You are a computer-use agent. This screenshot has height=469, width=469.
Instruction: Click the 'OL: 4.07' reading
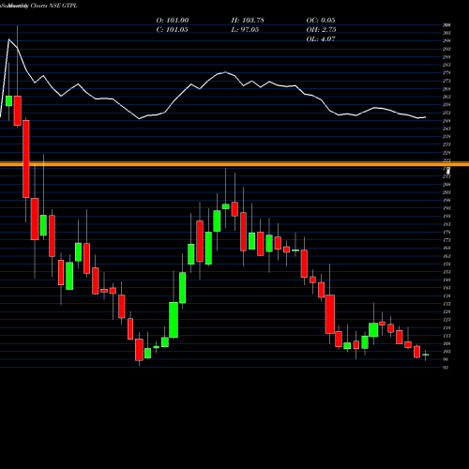(321, 39)
